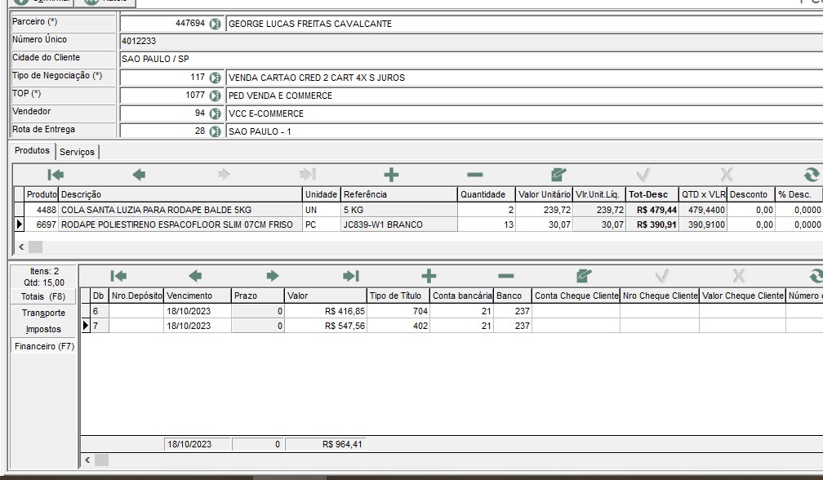This screenshot has width=823, height=480.
Task: Jump to last record in the financial toolbar
Action: pos(351,276)
